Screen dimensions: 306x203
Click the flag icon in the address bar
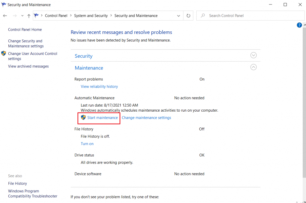click(x=36, y=16)
